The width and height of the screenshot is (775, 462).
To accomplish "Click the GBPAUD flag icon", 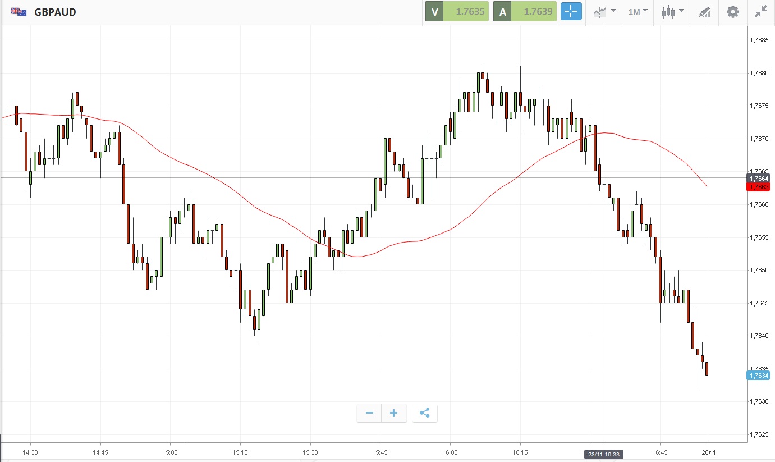I will [x=19, y=12].
